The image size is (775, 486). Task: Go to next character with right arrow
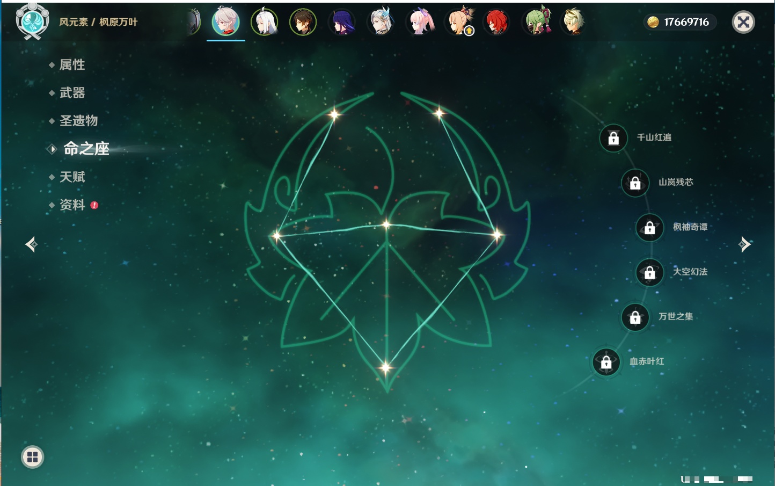744,244
